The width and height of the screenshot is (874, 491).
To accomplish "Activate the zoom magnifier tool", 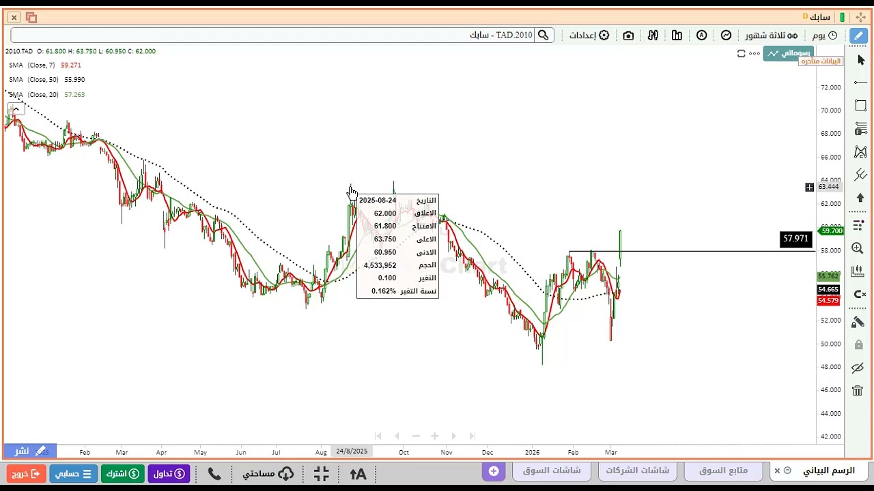I will 858,248.
